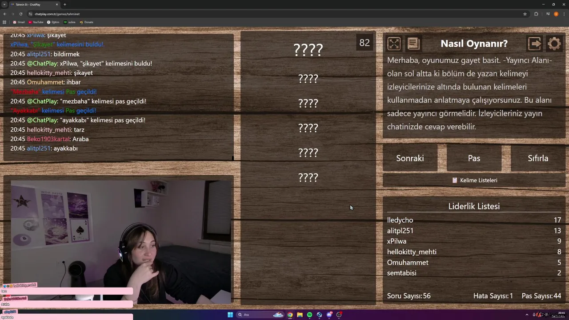
Task: Go back with the browser back arrow
Action: (5, 14)
